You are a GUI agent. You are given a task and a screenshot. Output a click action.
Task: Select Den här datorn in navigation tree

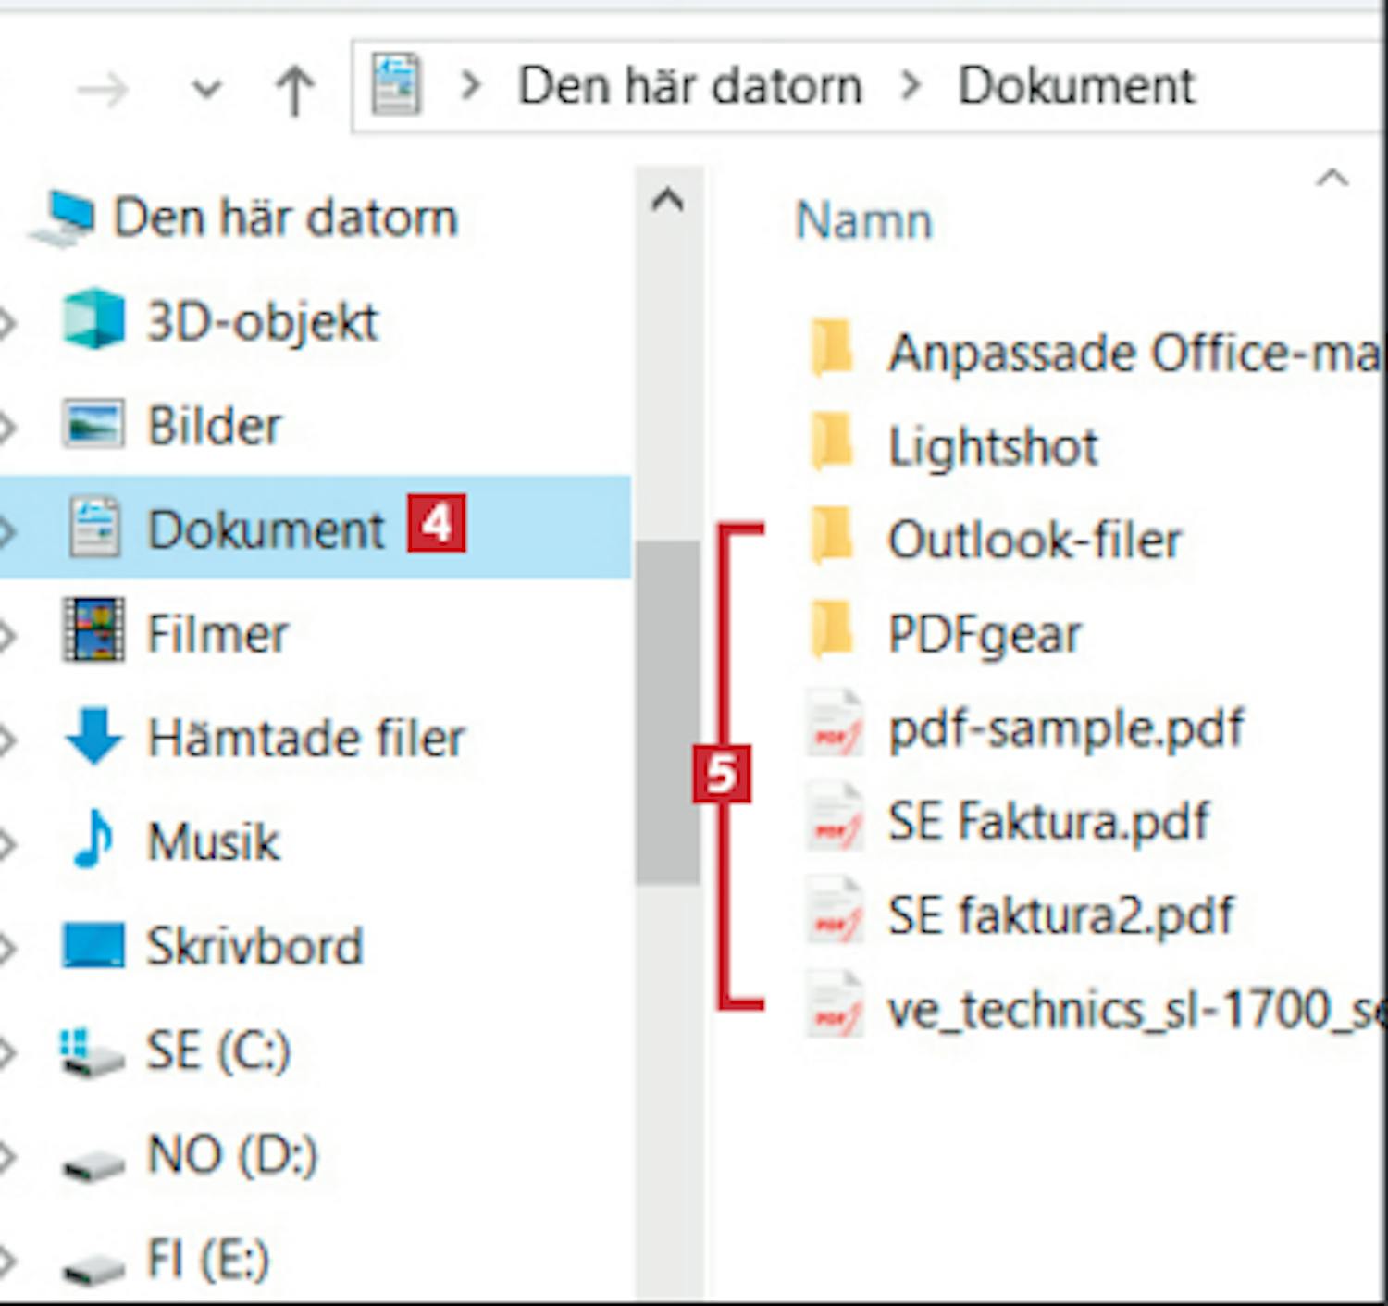click(285, 218)
